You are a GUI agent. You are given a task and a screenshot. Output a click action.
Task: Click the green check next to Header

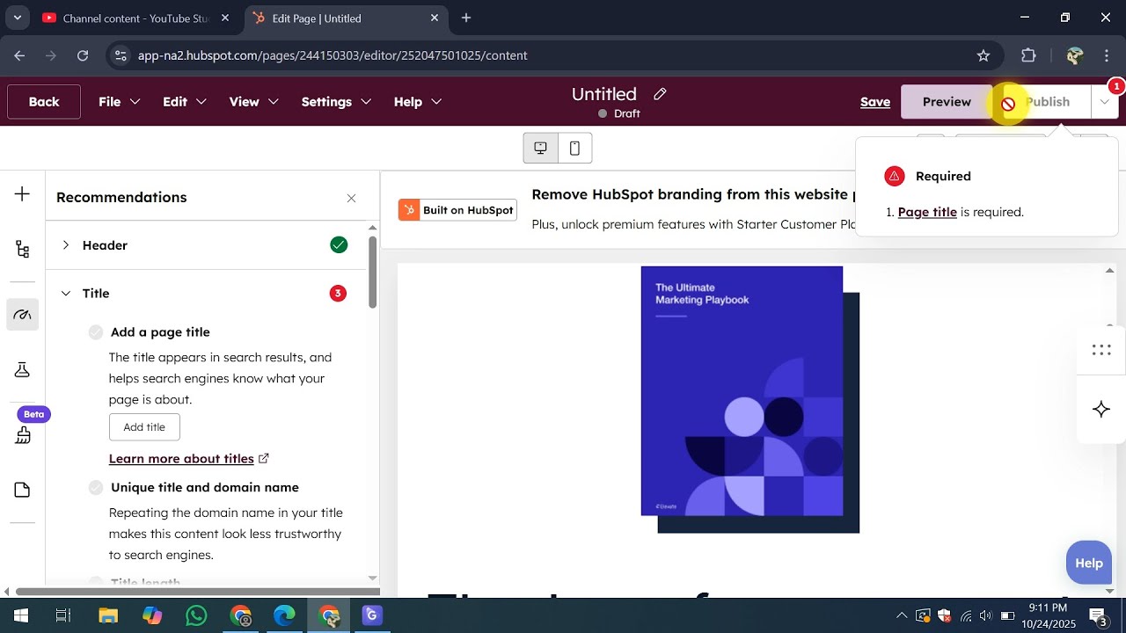click(339, 245)
